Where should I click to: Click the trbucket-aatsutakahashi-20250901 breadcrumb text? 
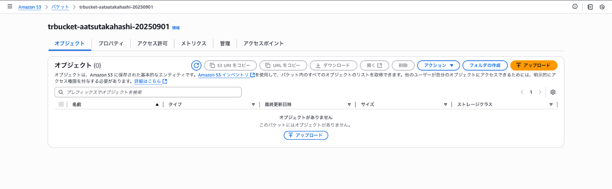point(116,7)
